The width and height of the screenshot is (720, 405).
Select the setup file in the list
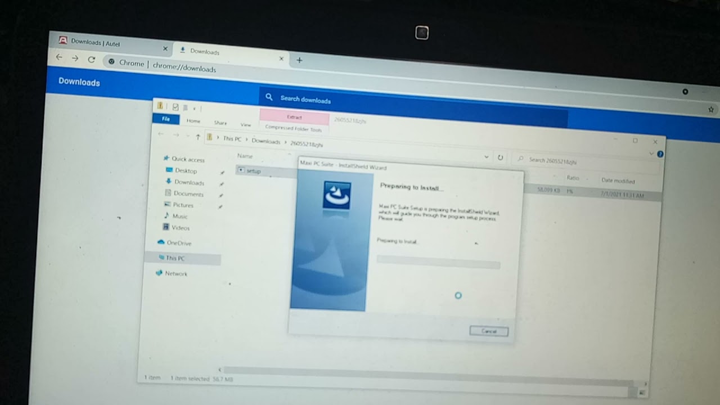click(253, 170)
